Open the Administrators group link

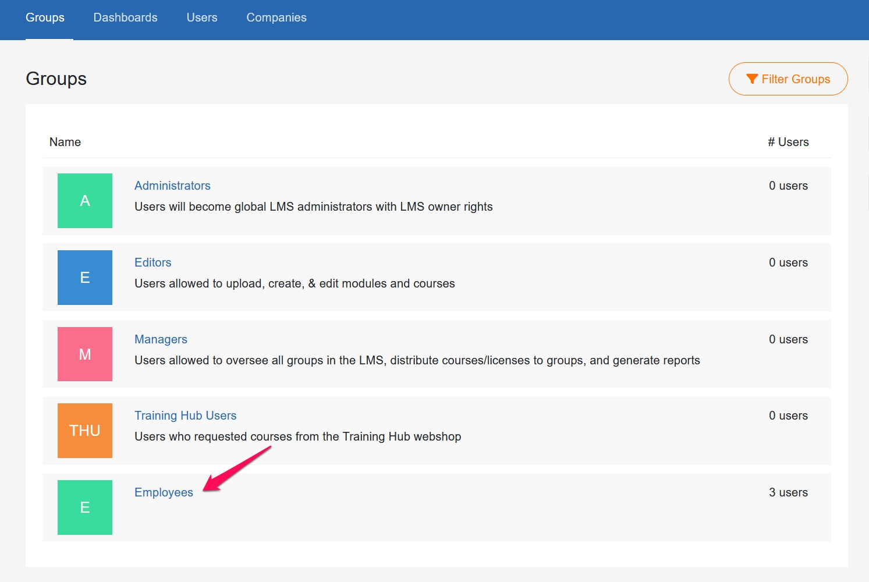coord(172,186)
